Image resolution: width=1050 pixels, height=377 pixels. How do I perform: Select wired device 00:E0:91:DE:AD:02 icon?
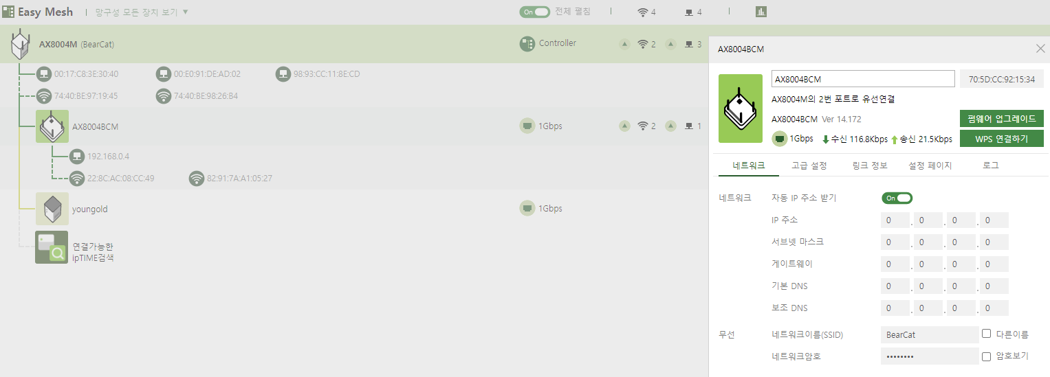click(x=164, y=74)
